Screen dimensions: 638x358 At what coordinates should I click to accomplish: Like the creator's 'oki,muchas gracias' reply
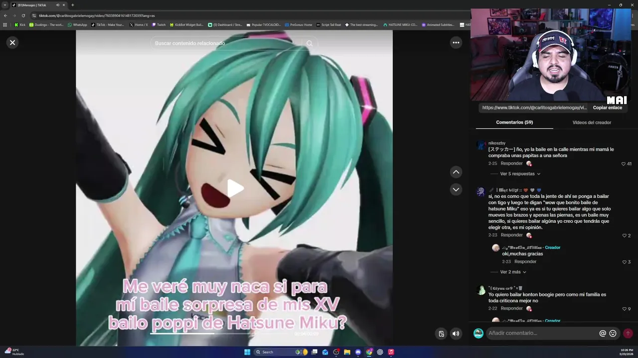click(624, 262)
